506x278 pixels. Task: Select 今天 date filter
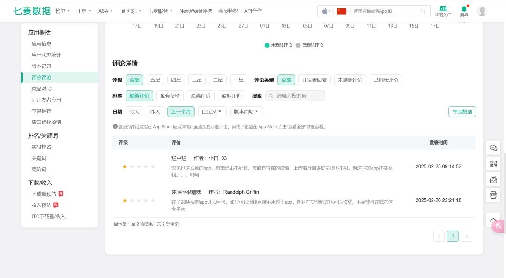click(134, 111)
